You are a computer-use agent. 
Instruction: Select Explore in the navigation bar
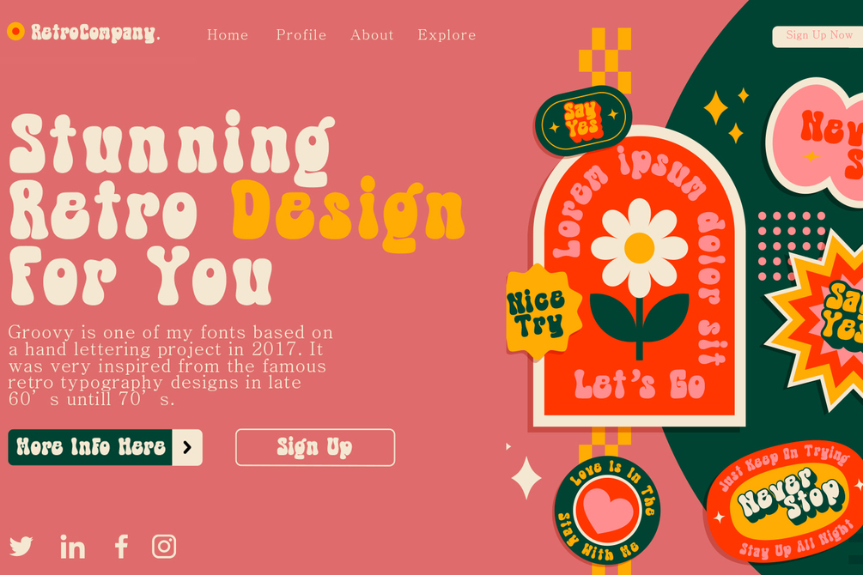(447, 34)
